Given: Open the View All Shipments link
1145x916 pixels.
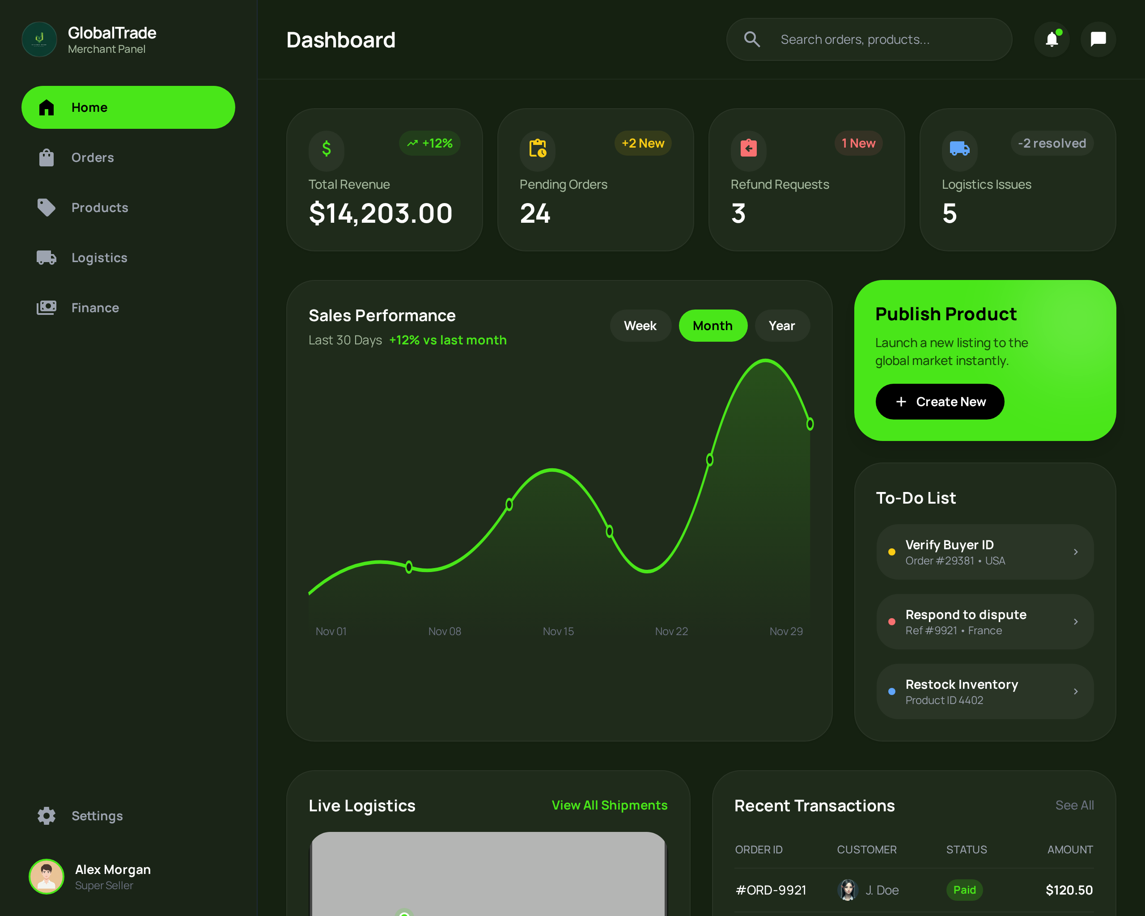Looking at the screenshot, I should pyautogui.click(x=609, y=805).
